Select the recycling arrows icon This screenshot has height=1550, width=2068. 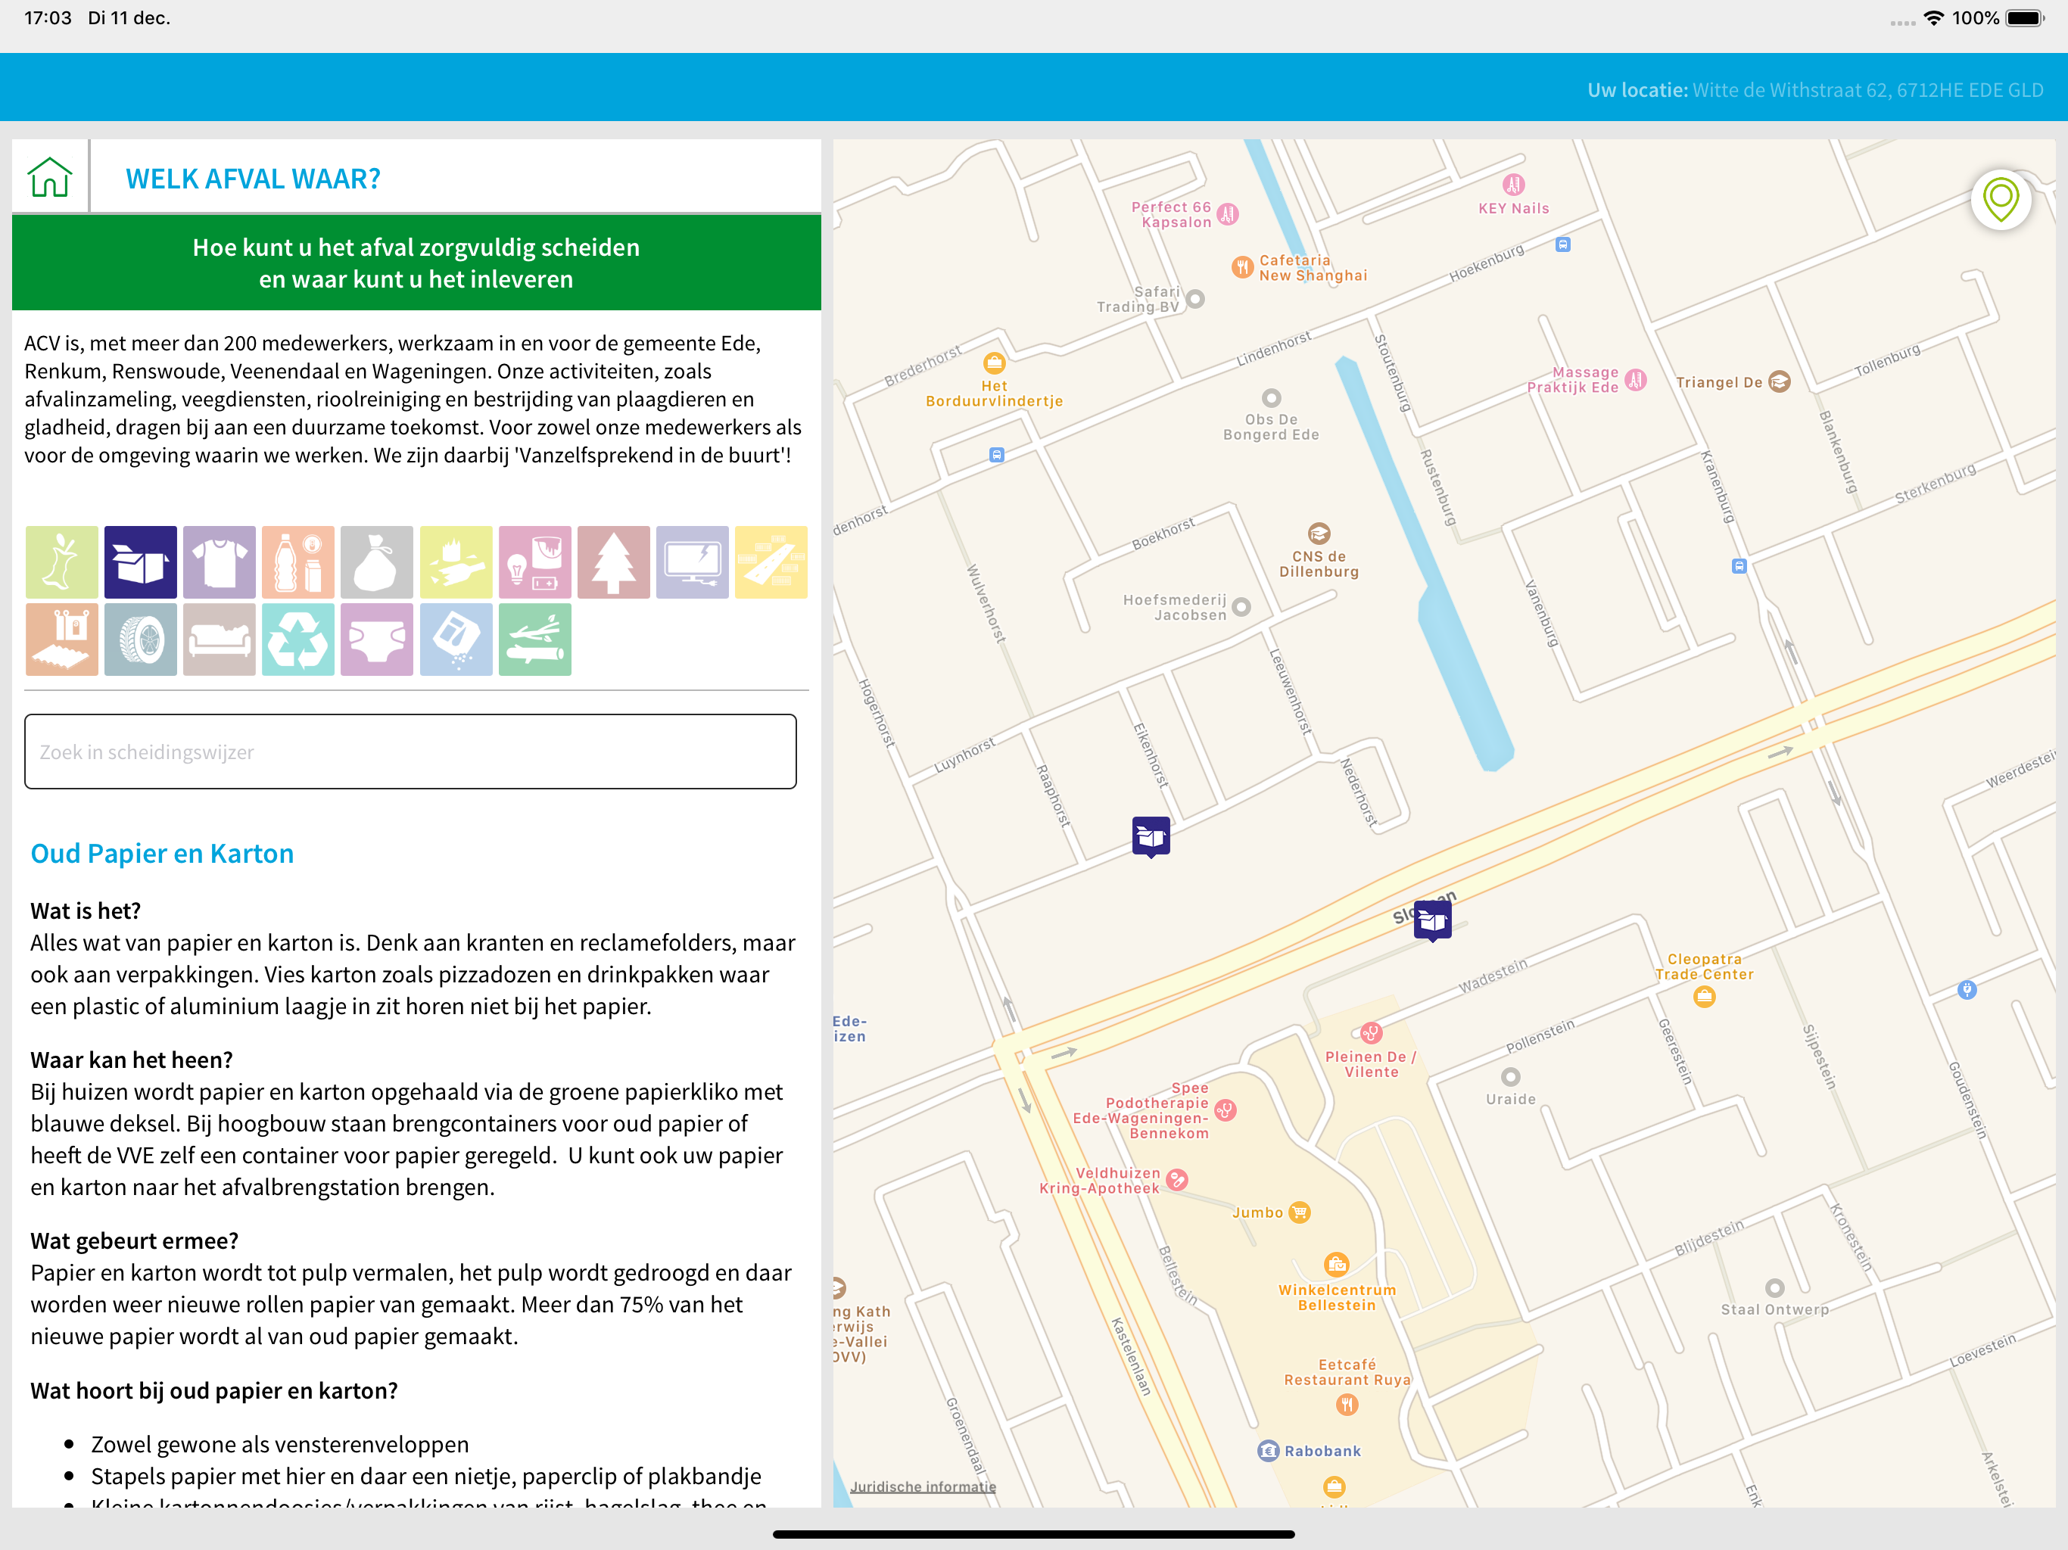point(298,640)
